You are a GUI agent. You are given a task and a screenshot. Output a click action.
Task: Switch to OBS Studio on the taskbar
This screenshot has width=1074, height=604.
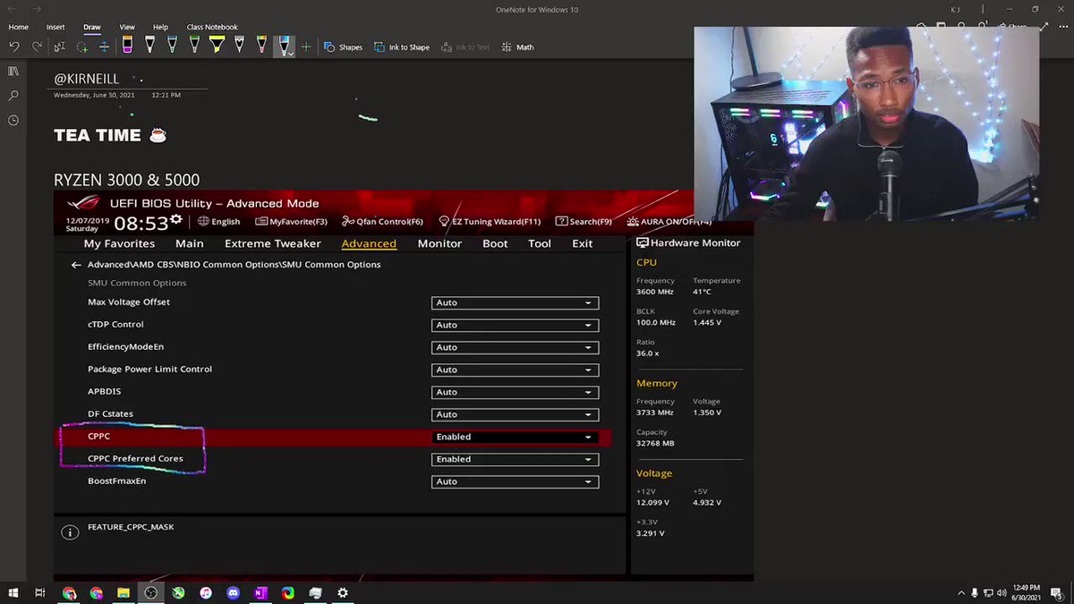coord(151,592)
